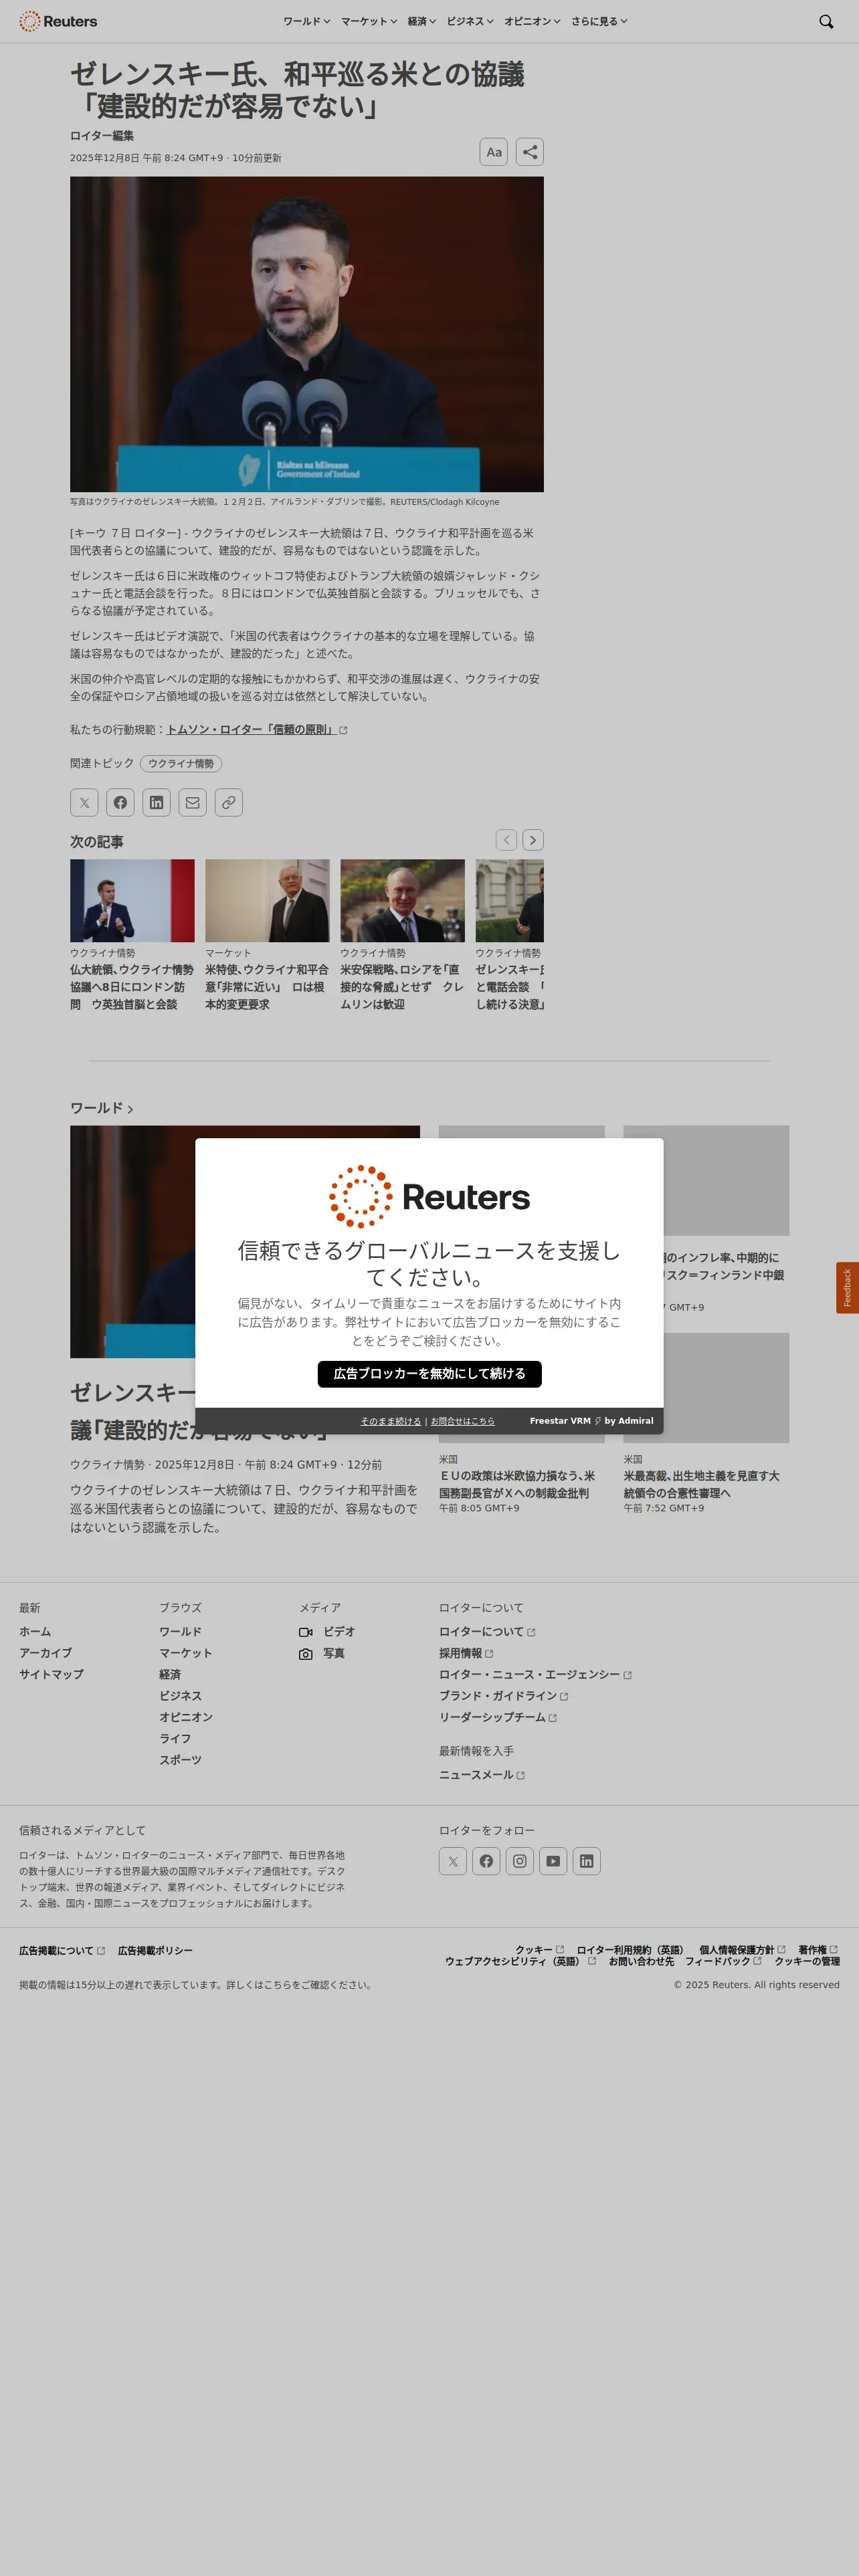This screenshot has width=859, height=2576.
Task: Open フィードバック footer link
Action: pos(723,1961)
